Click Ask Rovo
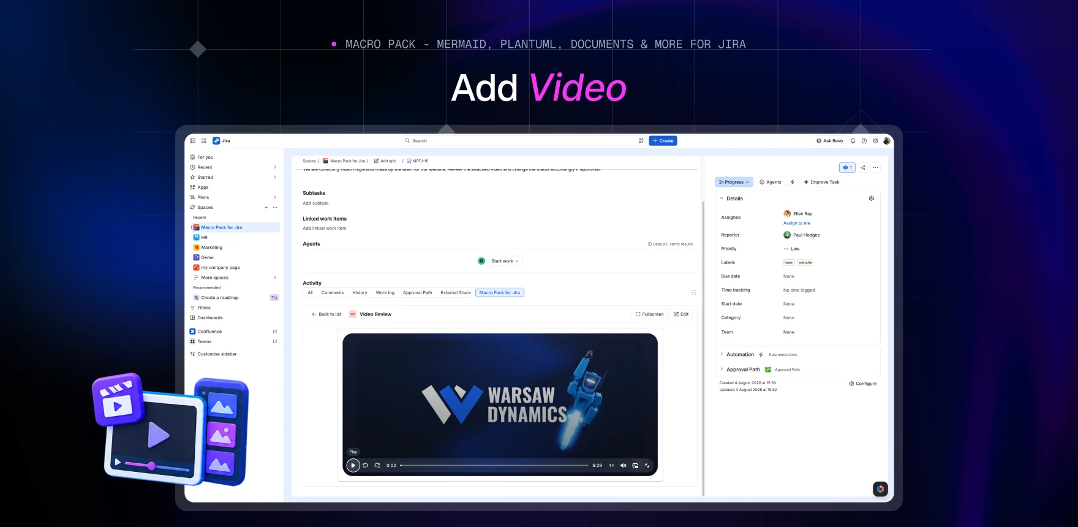The image size is (1078, 527). click(829, 141)
